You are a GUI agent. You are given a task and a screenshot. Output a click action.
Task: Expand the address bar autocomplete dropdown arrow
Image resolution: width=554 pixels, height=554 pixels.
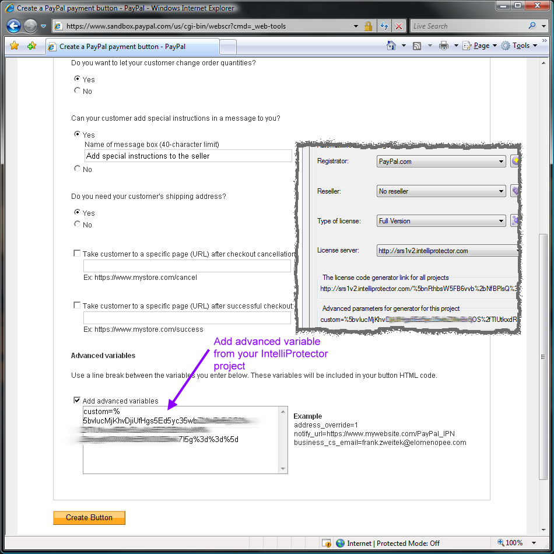click(x=356, y=26)
